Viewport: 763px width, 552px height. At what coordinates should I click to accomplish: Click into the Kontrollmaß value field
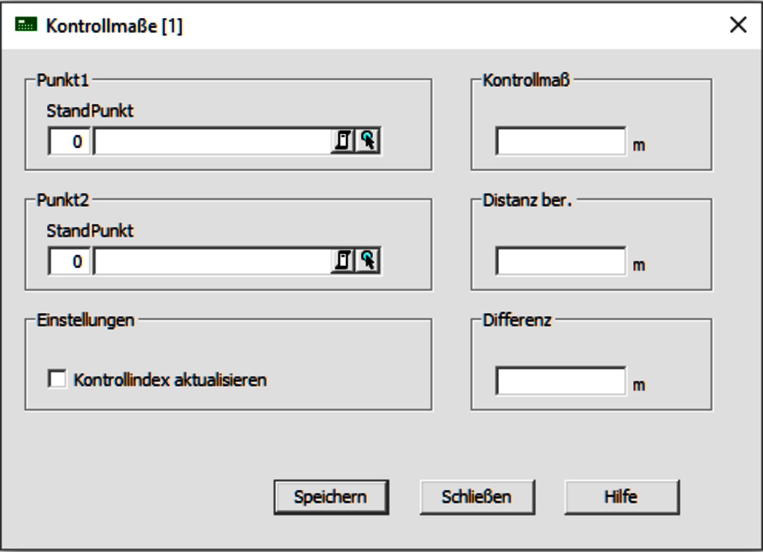click(x=560, y=142)
